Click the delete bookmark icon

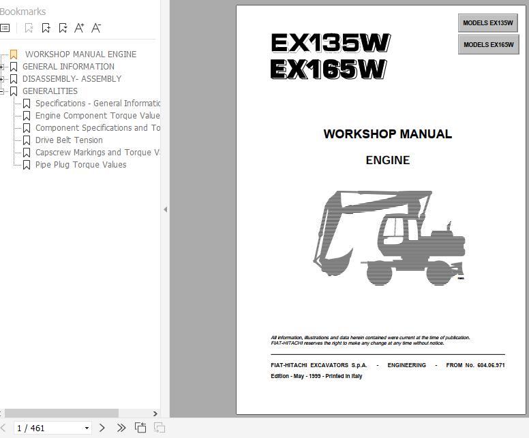click(29, 28)
